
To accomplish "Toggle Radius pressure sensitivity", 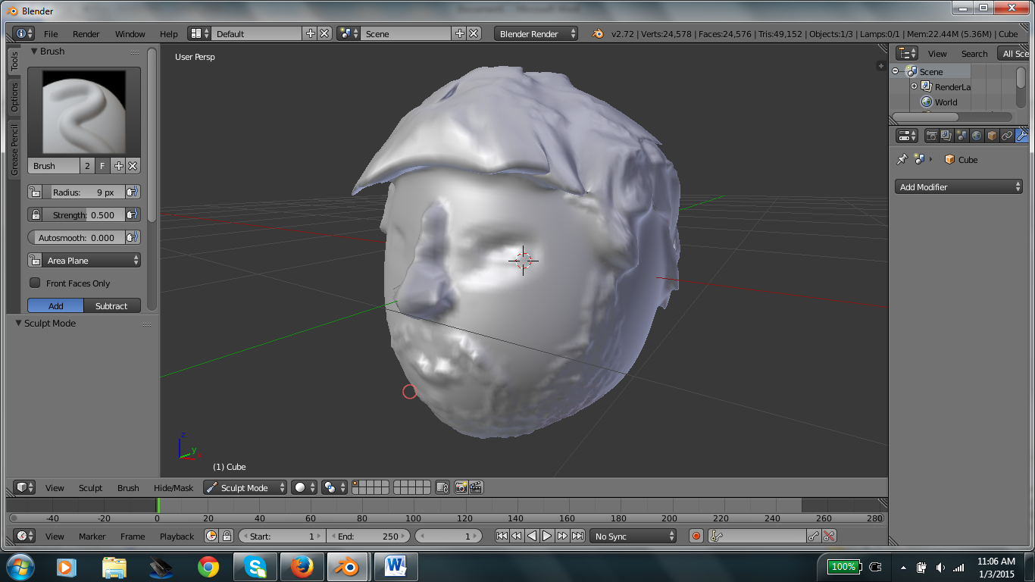I will (133, 192).
